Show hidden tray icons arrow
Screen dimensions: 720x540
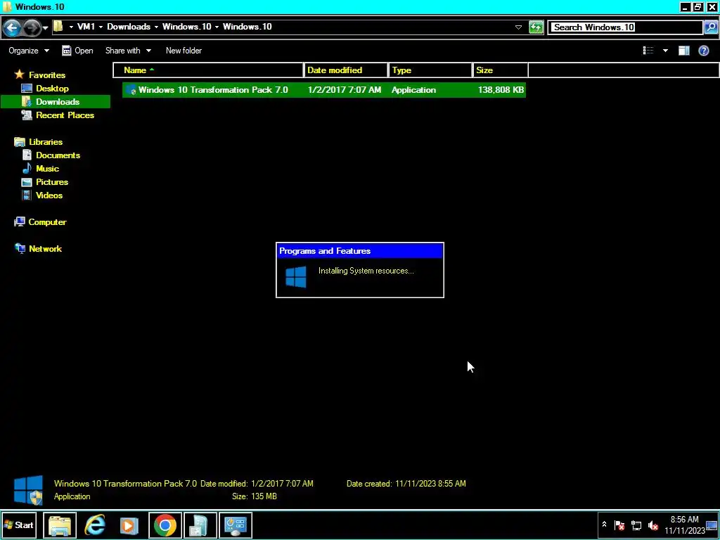point(604,525)
